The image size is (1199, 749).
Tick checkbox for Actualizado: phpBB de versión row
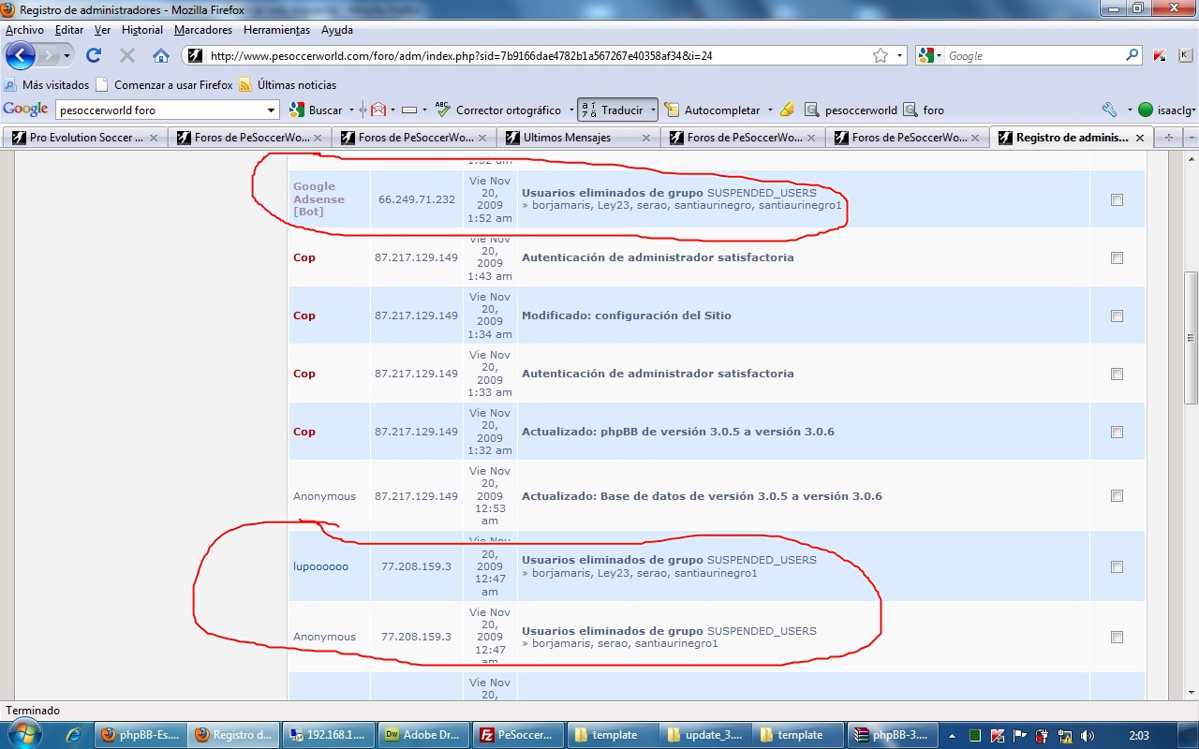coord(1117,432)
